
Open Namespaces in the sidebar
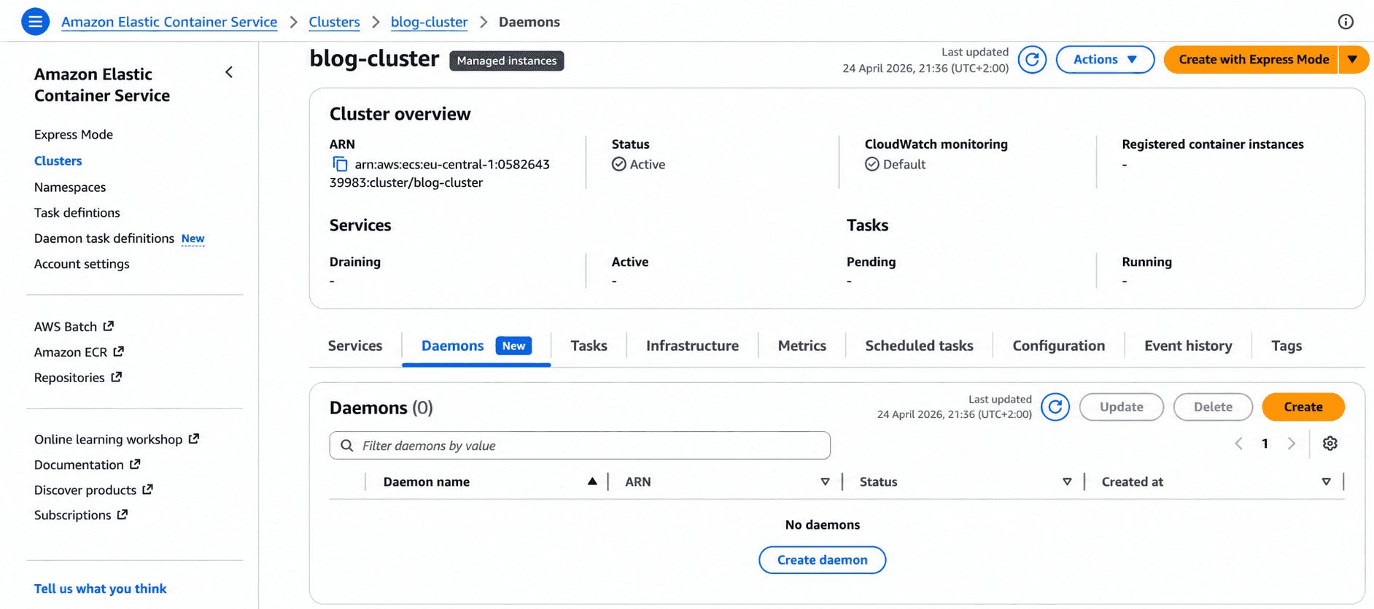pos(70,187)
